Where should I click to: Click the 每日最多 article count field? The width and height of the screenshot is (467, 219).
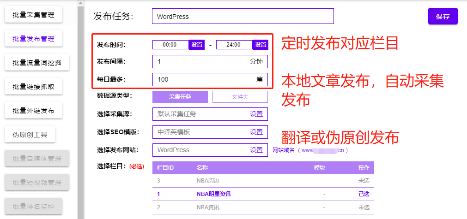[x=201, y=79]
